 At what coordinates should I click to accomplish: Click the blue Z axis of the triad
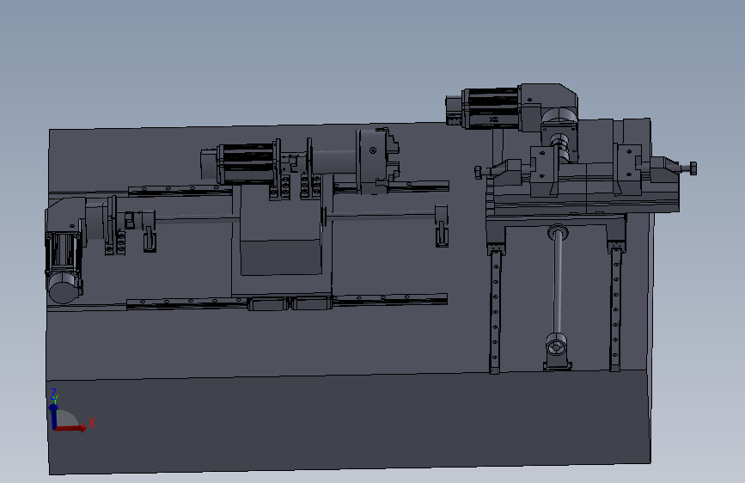[x=53, y=417]
